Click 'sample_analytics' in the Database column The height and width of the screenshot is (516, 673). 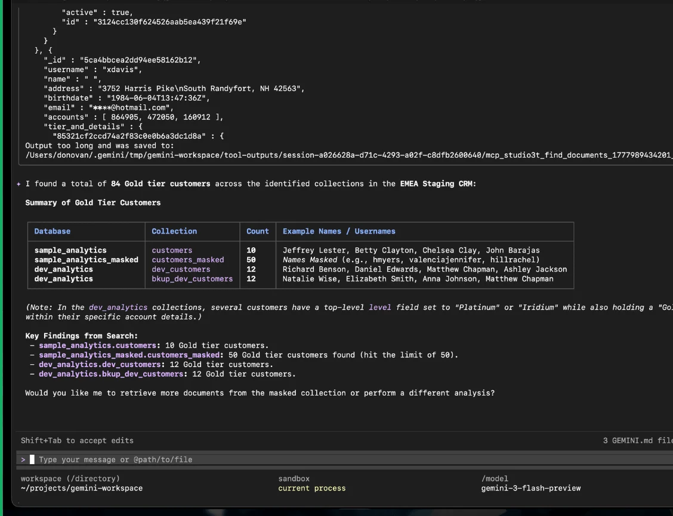pos(70,250)
